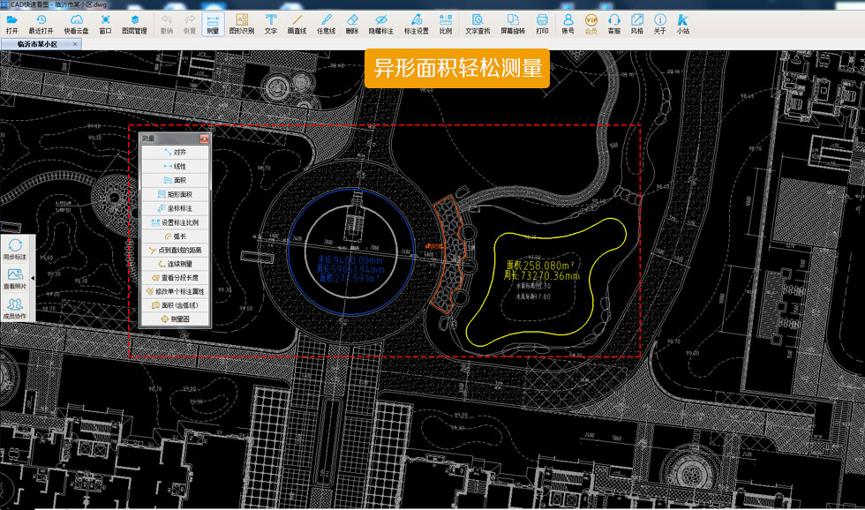Screen dimensions: 865x510
Task: Click 设置标注比例 button in measure panel
Action: (176, 221)
